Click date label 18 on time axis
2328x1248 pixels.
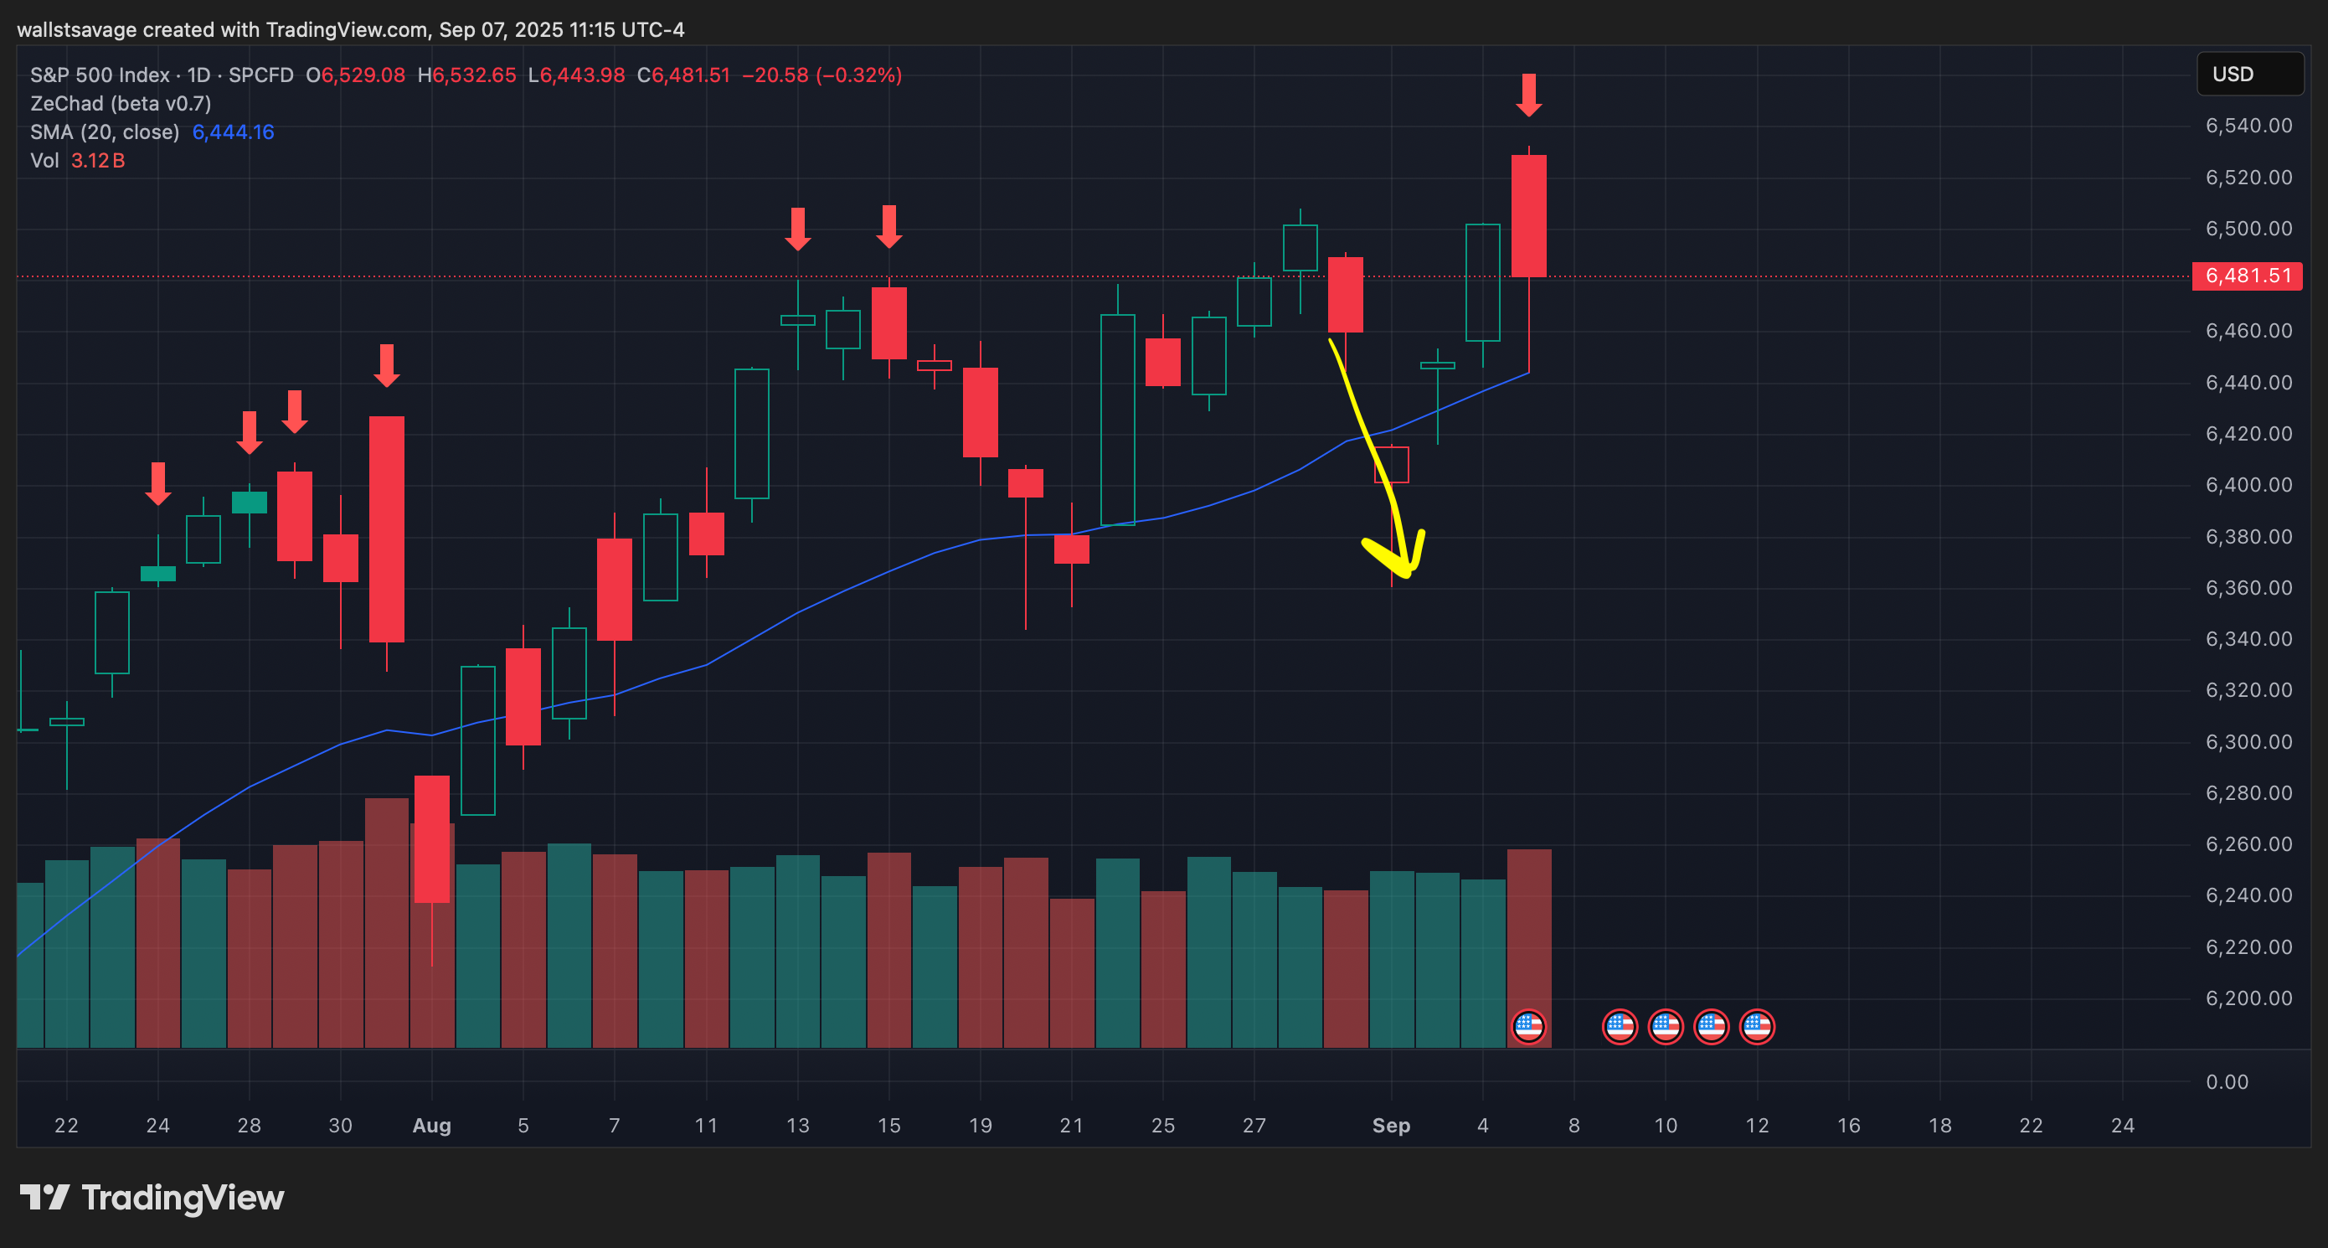coord(1940,1126)
